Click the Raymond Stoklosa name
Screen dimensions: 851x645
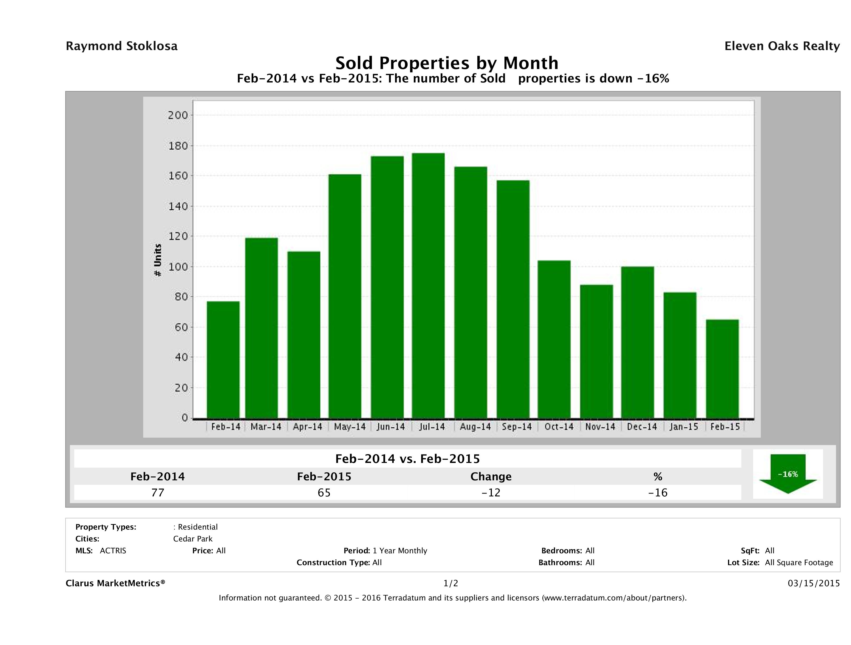[x=122, y=46]
